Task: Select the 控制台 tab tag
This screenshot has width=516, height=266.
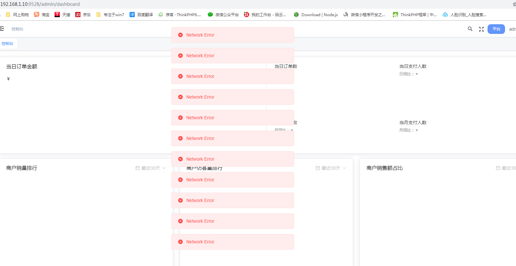Action: tap(8, 44)
